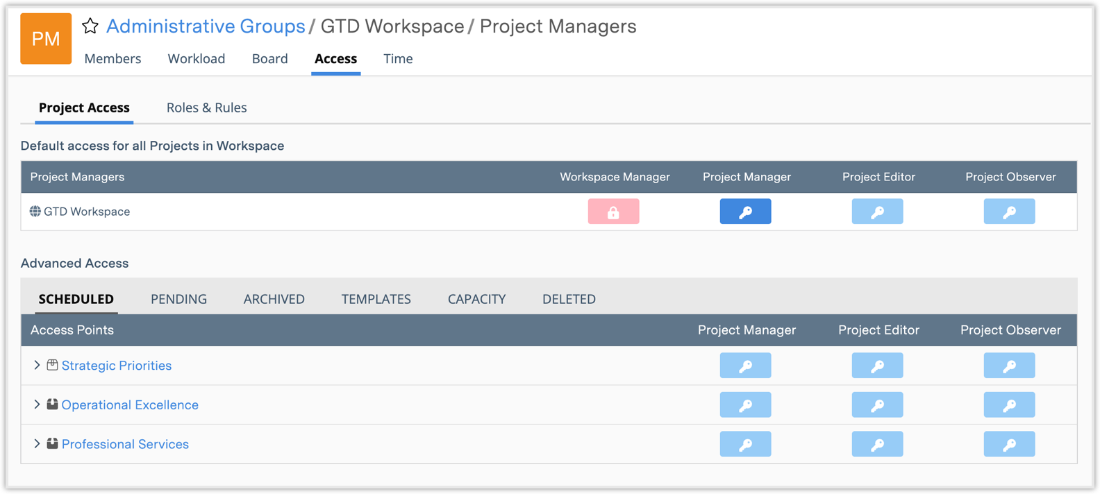Click the favorite star icon beside Administrative Groups
The height and width of the screenshot is (494, 1100).
point(90,26)
